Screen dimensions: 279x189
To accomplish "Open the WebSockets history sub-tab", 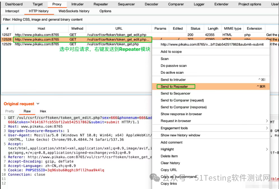I will (x=74, y=11).
